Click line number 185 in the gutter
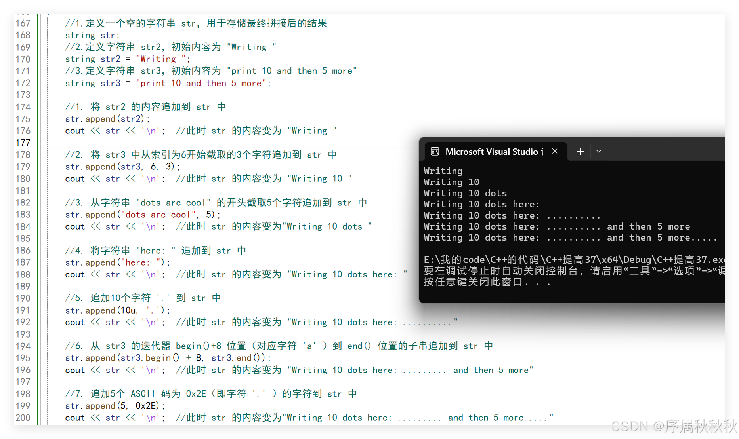Screen dimensions: 739x439 pyautogui.click(x=23, y=238)
